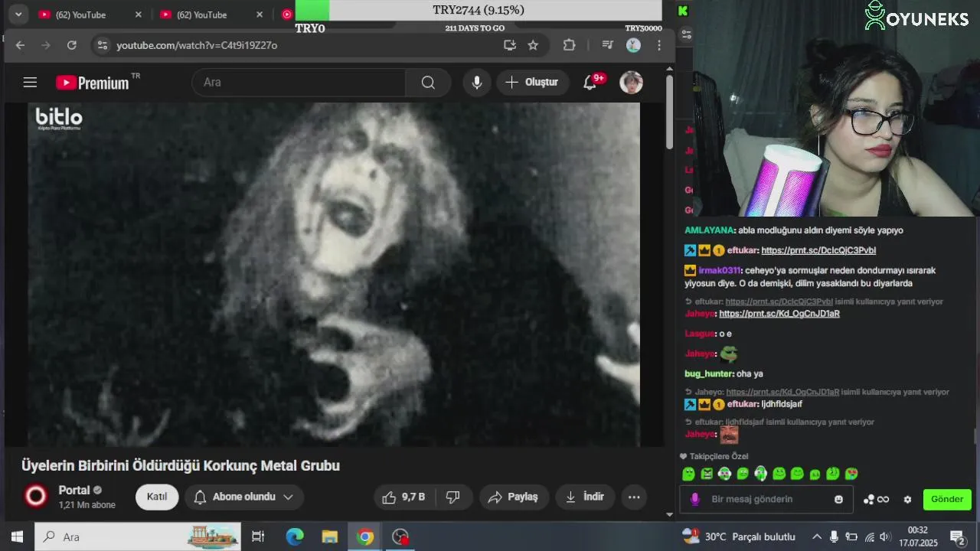Image resolution: width=980 pixels, height=551 pixels.
Task: Click the Oluştur create button
Action: [532, 83]
